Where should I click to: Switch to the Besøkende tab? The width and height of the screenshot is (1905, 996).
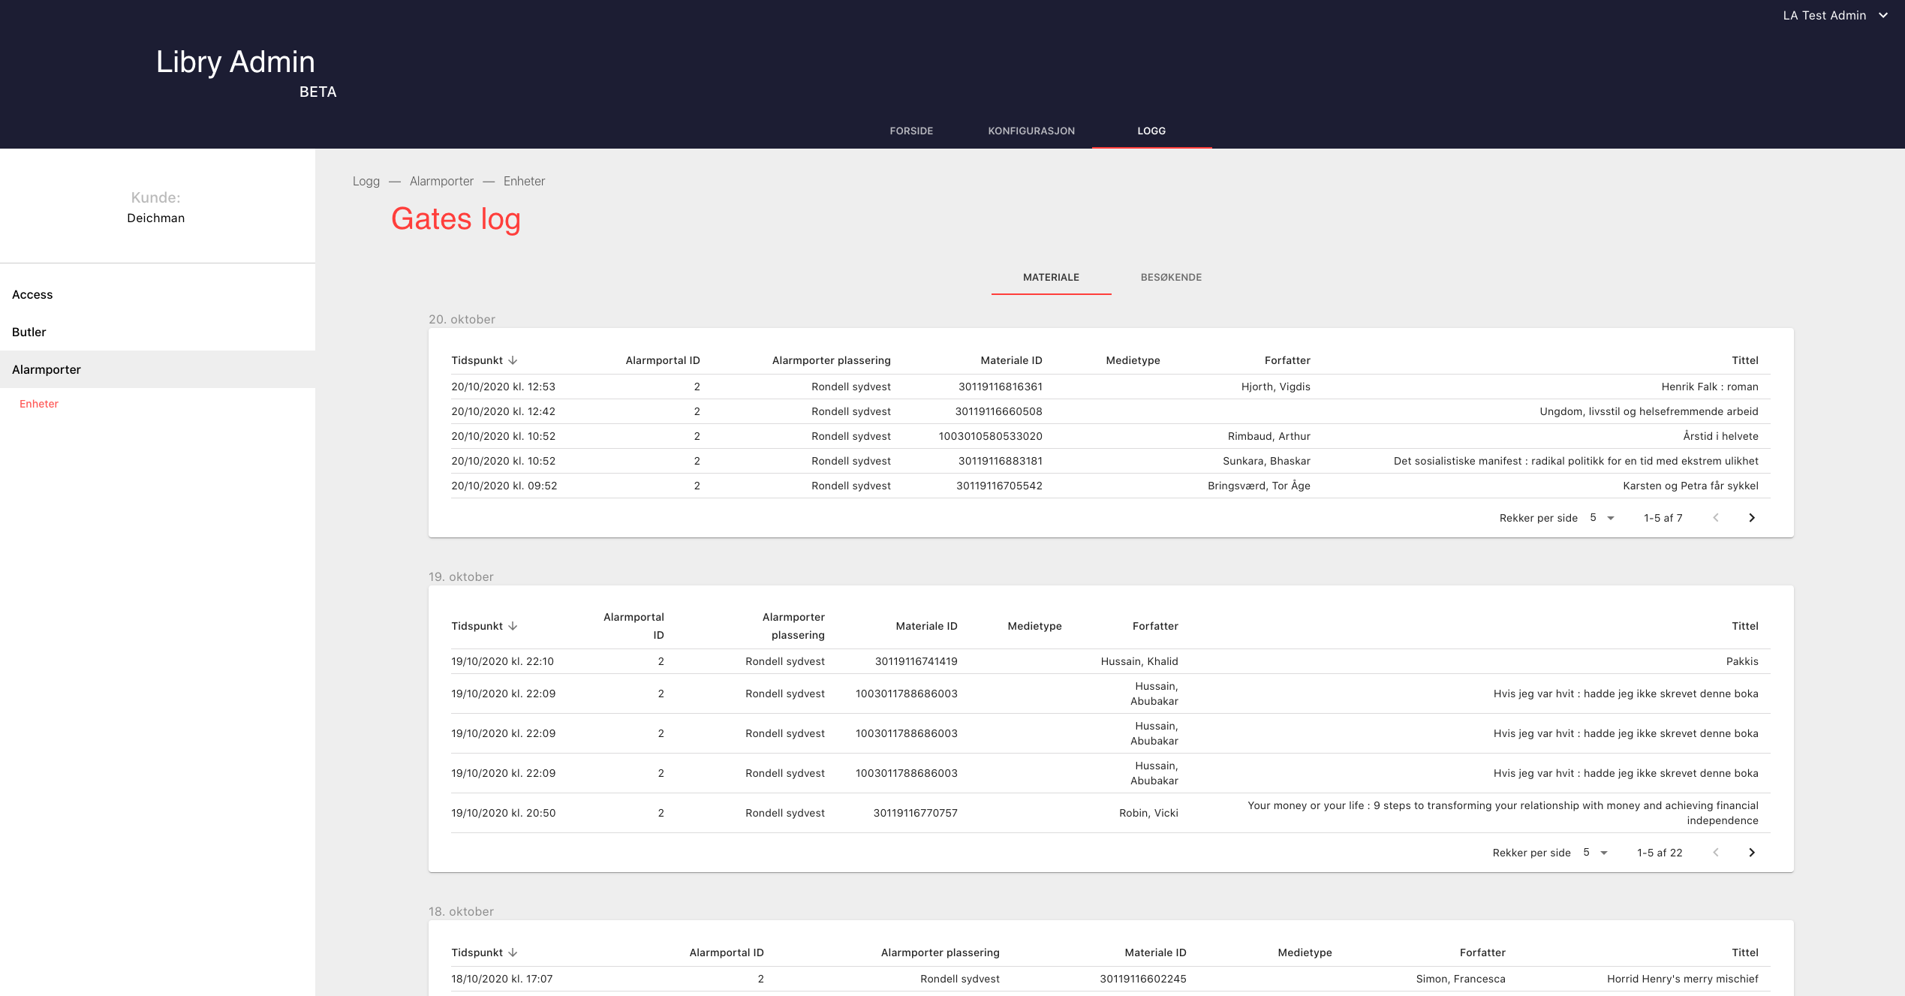[1171, 277]
